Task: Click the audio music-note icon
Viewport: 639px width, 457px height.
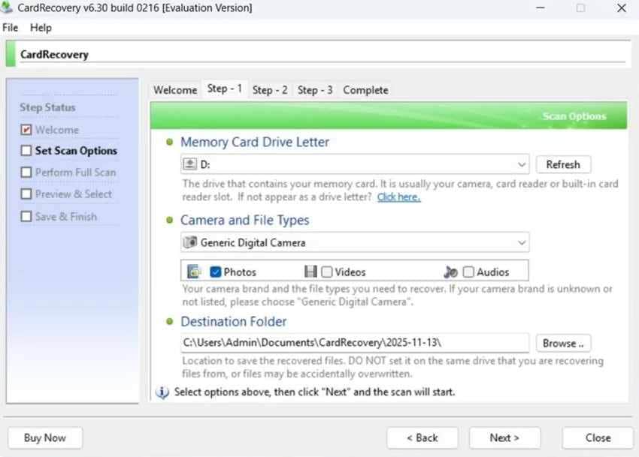Action: (450, 272)
